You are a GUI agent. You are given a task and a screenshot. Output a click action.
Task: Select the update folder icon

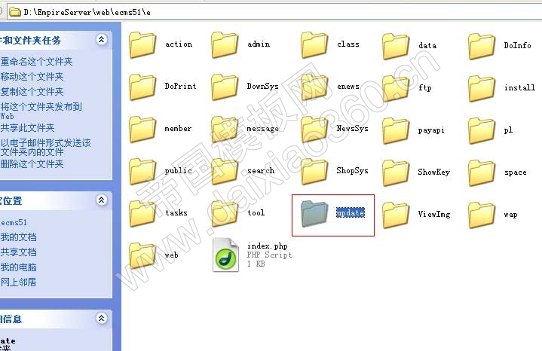click(x=312, y=214)
